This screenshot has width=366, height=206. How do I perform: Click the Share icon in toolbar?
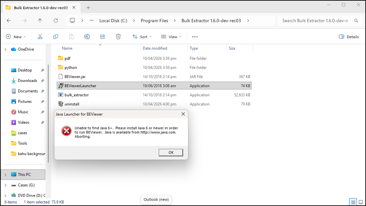tap(103, 37)
